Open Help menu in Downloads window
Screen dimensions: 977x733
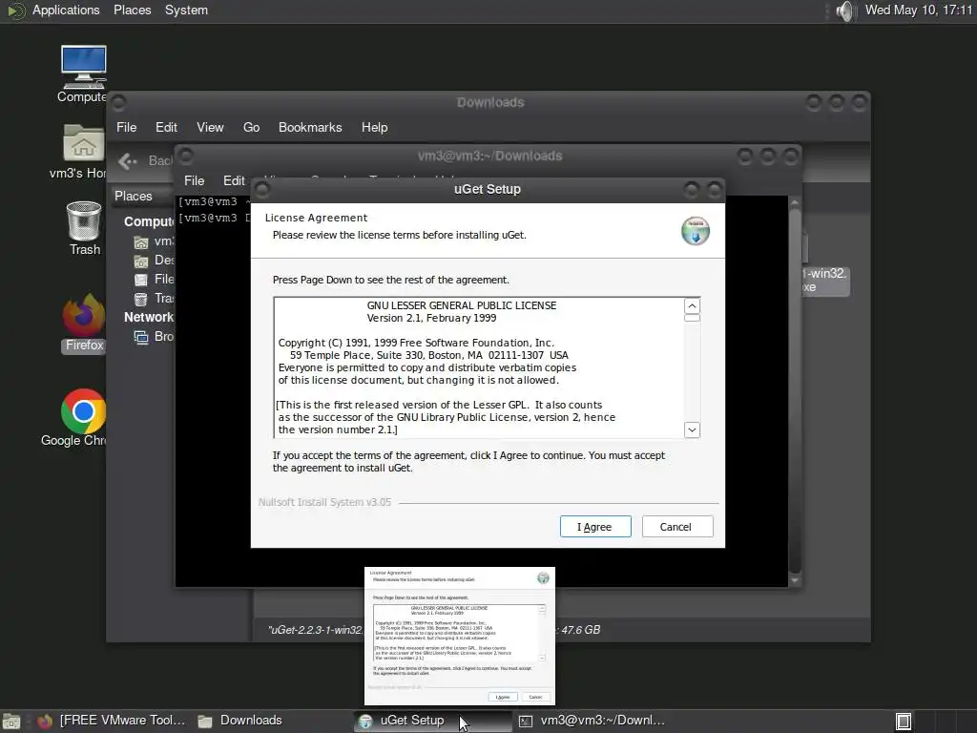point(374,127)
